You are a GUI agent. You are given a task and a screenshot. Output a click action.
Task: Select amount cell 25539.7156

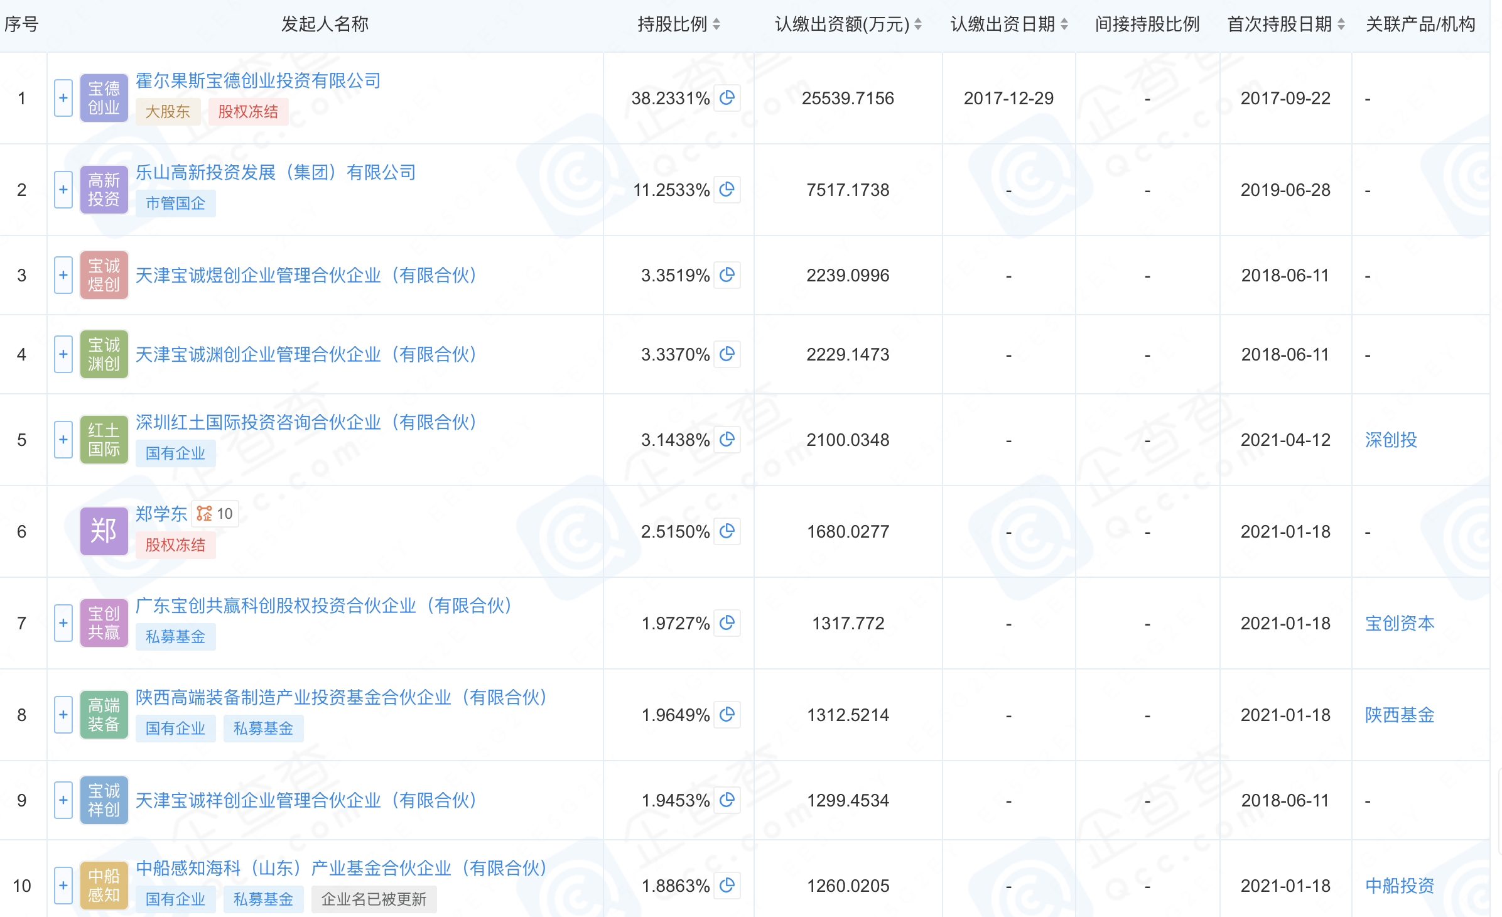pyautogui.click(x=848, y=98)
